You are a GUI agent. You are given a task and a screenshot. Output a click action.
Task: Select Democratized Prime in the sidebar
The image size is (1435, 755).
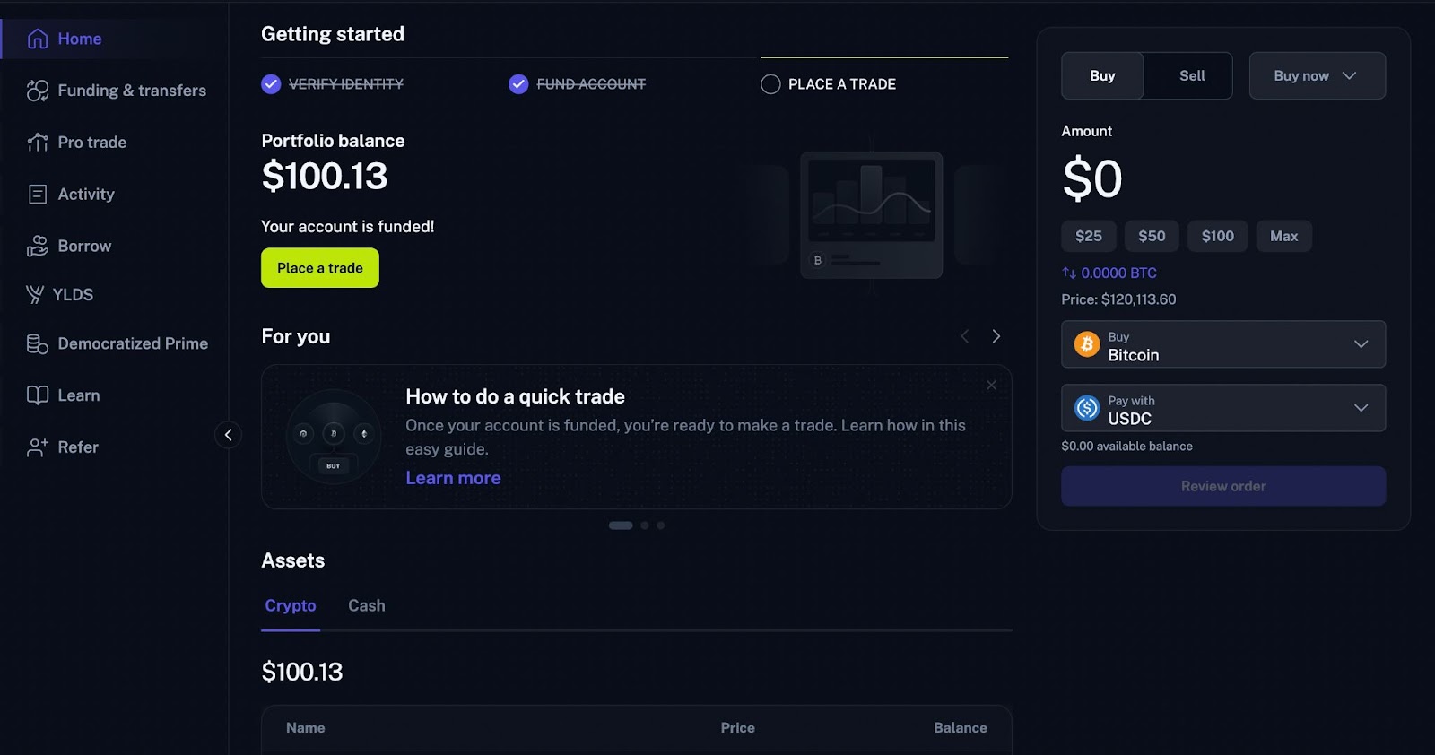pos(133,343)
